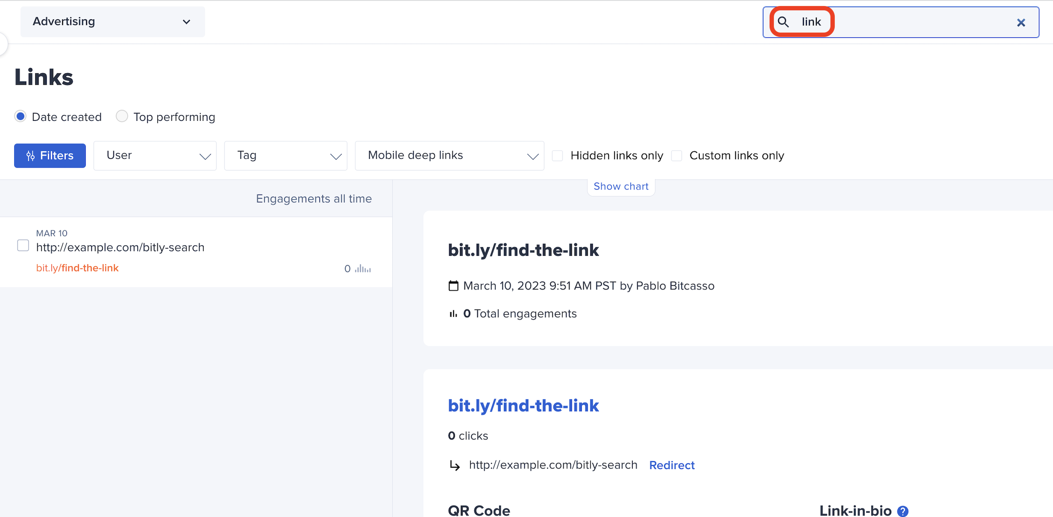Click redirect arrow icon before destination URL
1053x517 pixels.
click(454, 465)
